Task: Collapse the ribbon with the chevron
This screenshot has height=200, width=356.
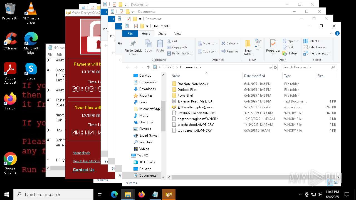Action: click(331, 33)
